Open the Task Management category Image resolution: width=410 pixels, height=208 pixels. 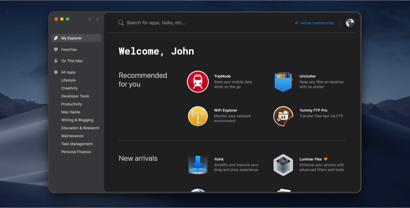coord(77,144)
